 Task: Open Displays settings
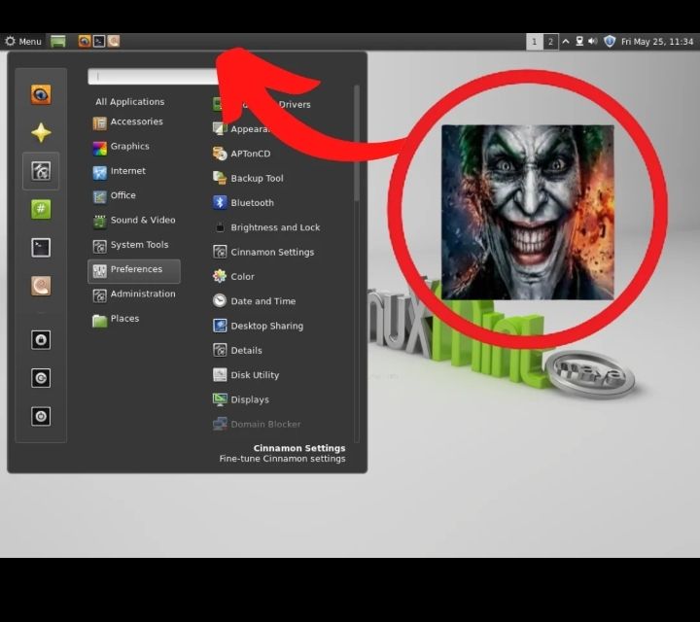pos(241,399)
